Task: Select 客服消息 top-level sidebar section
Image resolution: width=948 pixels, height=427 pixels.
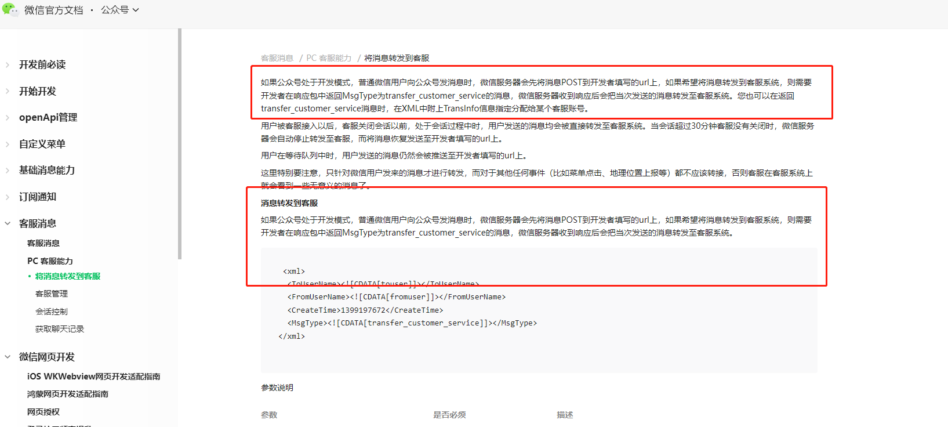Action: (x=38, y=223)
